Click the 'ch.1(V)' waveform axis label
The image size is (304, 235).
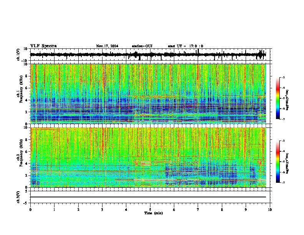18,55
